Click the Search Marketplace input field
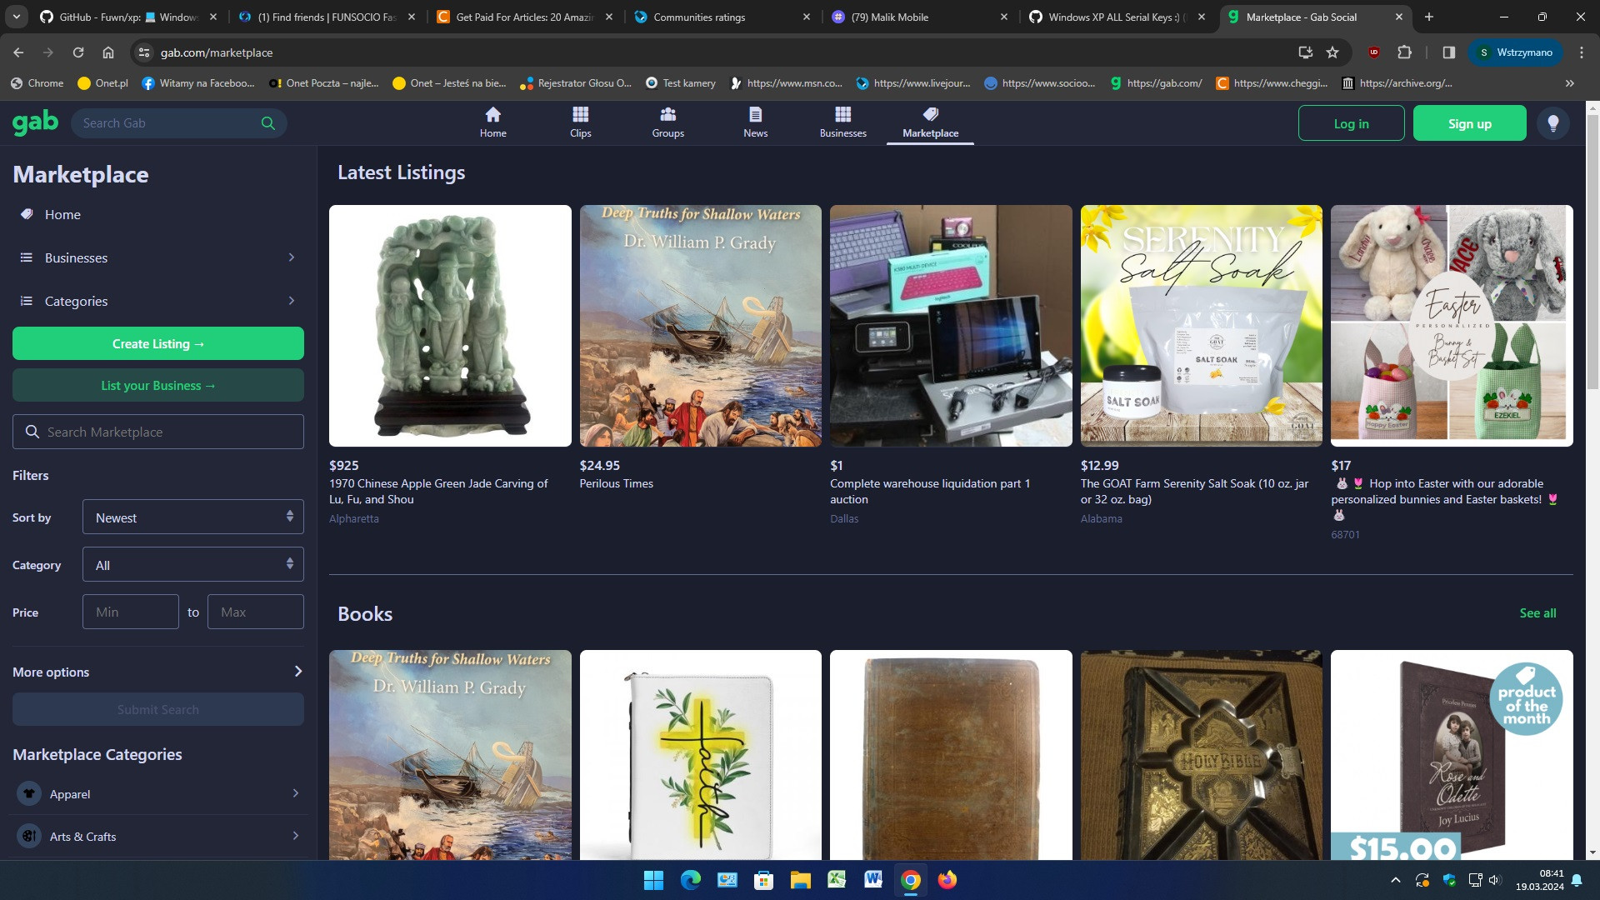Image resolution: width=1600 pixels, height=900 pixels. (157, 432)
